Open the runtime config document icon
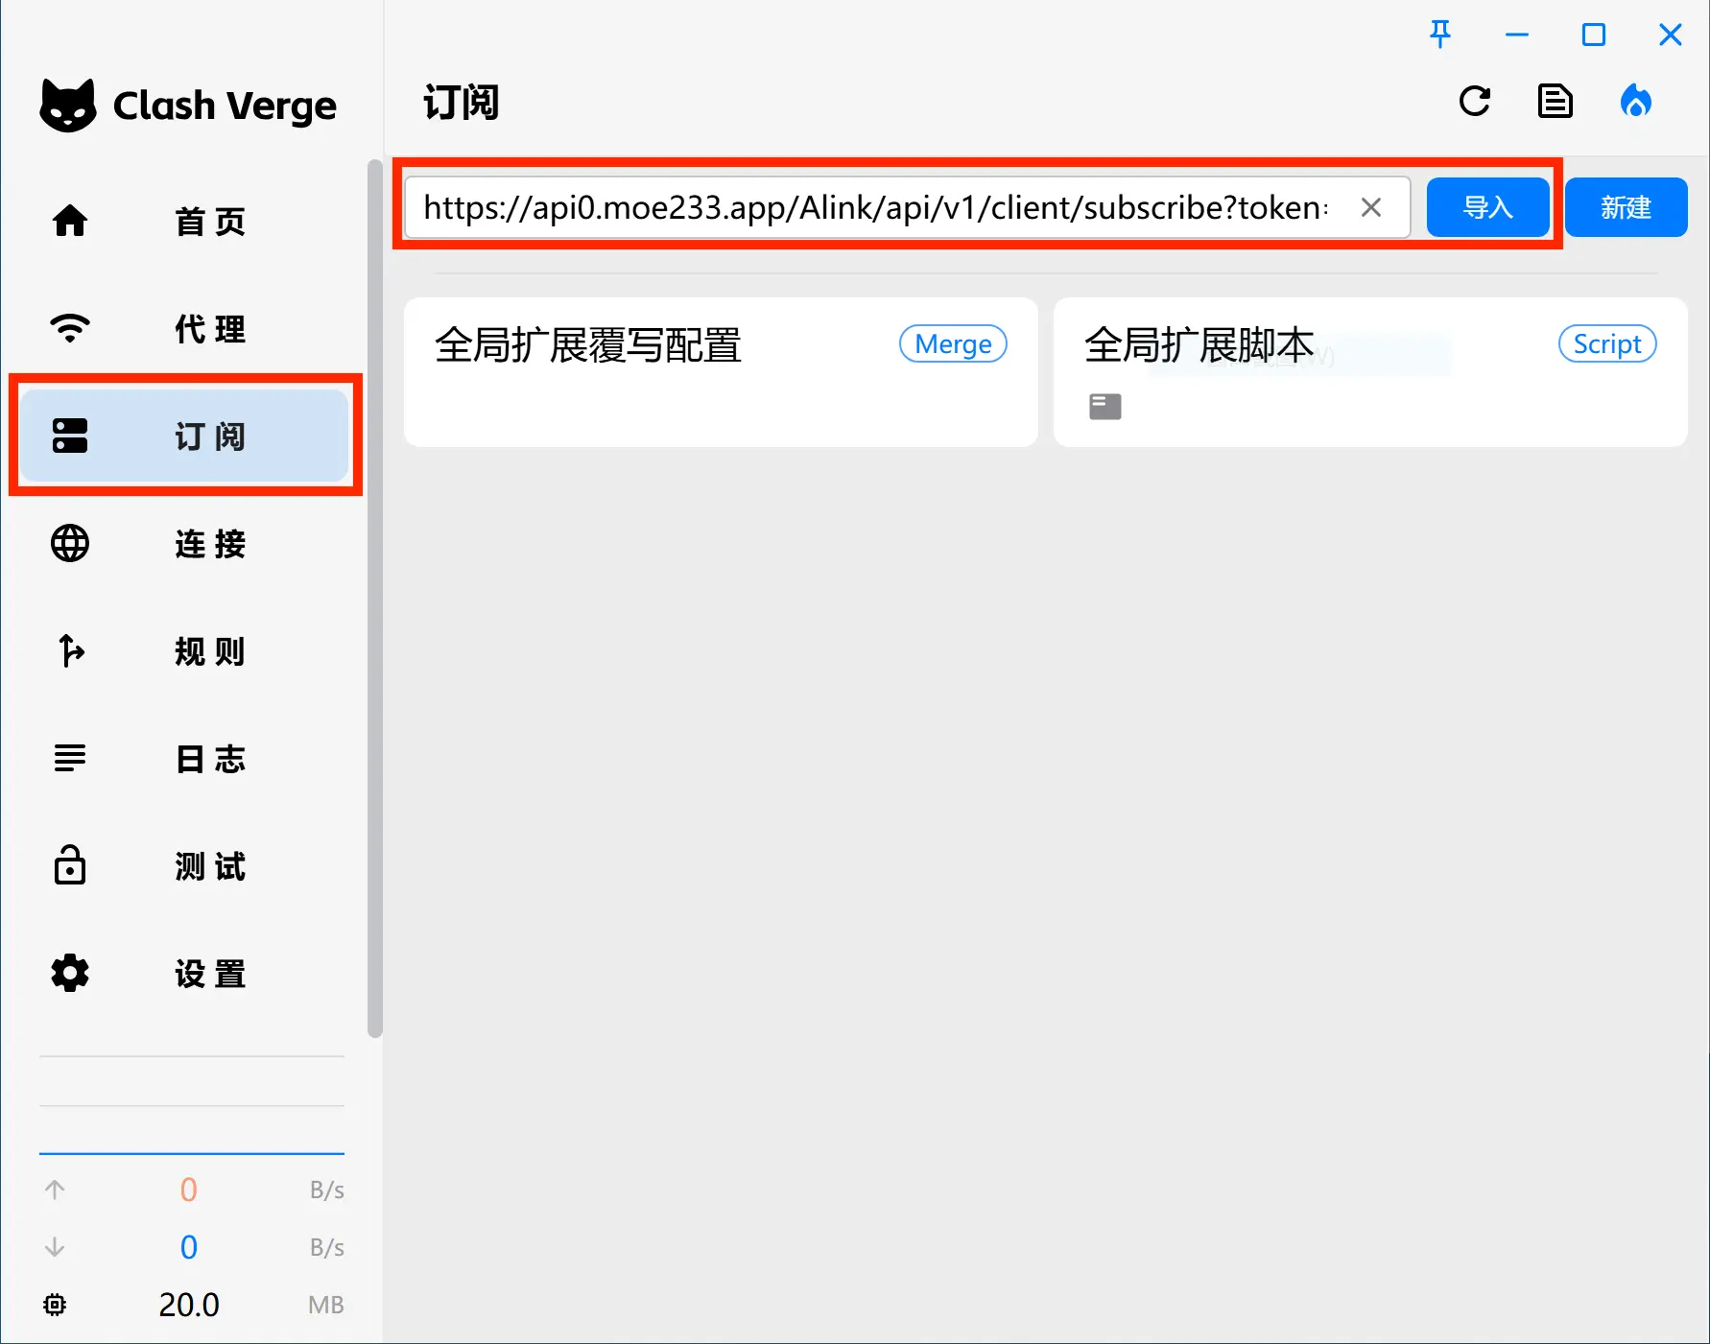The height and width of the screenshot is (1344, 1710). 1555,102
